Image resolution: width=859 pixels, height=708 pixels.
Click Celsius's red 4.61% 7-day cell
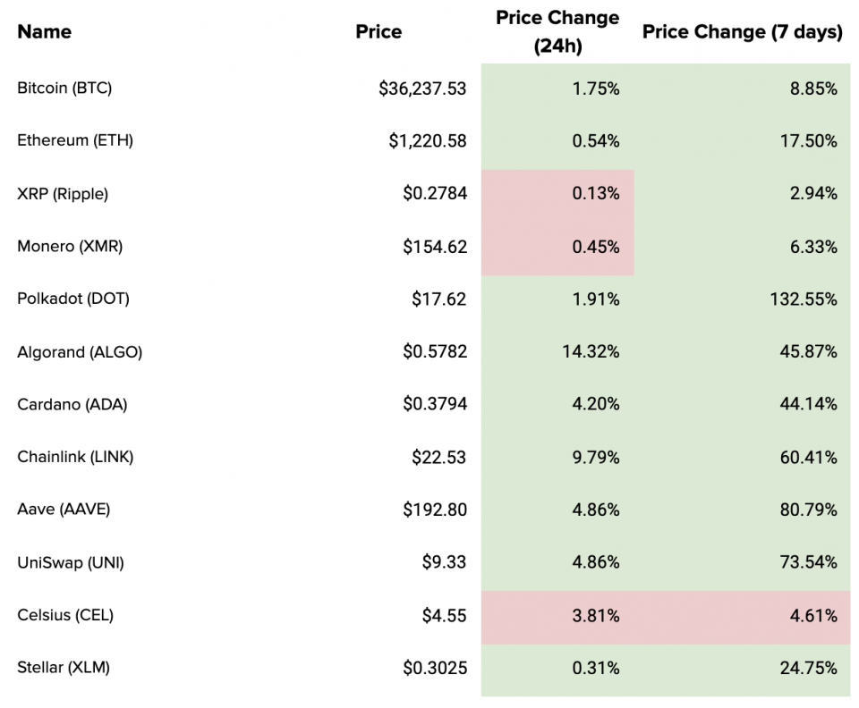coord(812,616)
